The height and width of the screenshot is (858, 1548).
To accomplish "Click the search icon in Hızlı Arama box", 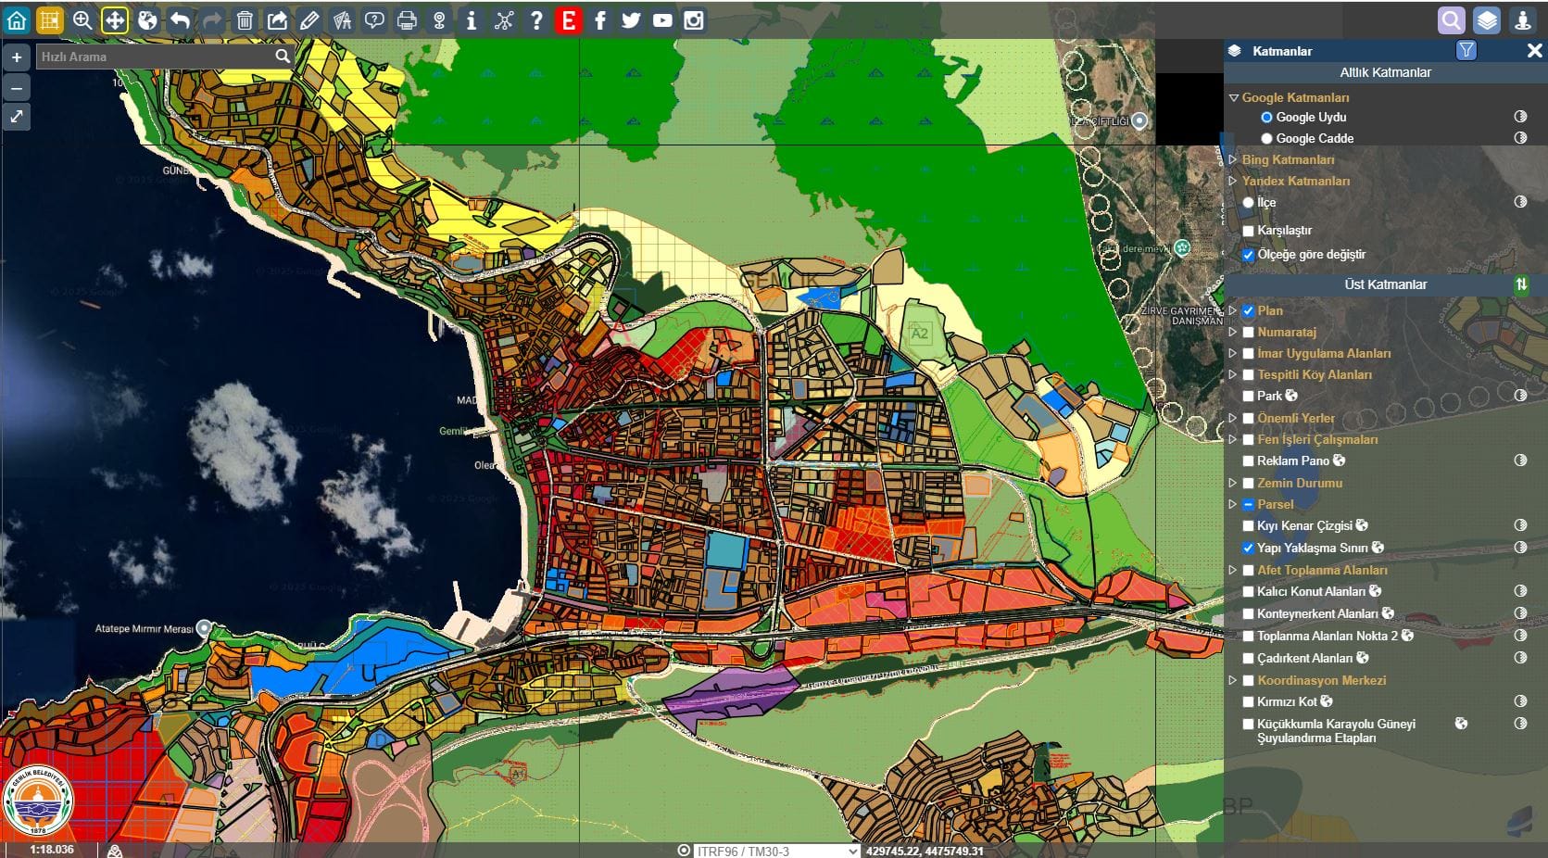I will [x=283, y=57].
